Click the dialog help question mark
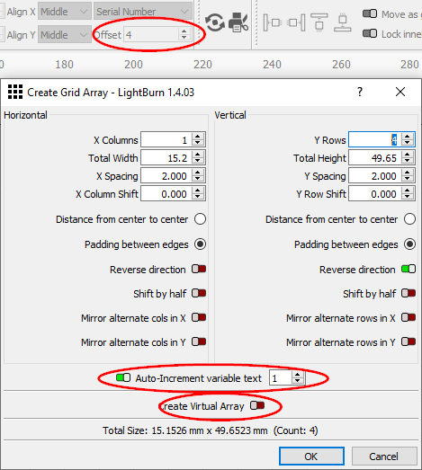 point(360,92)
